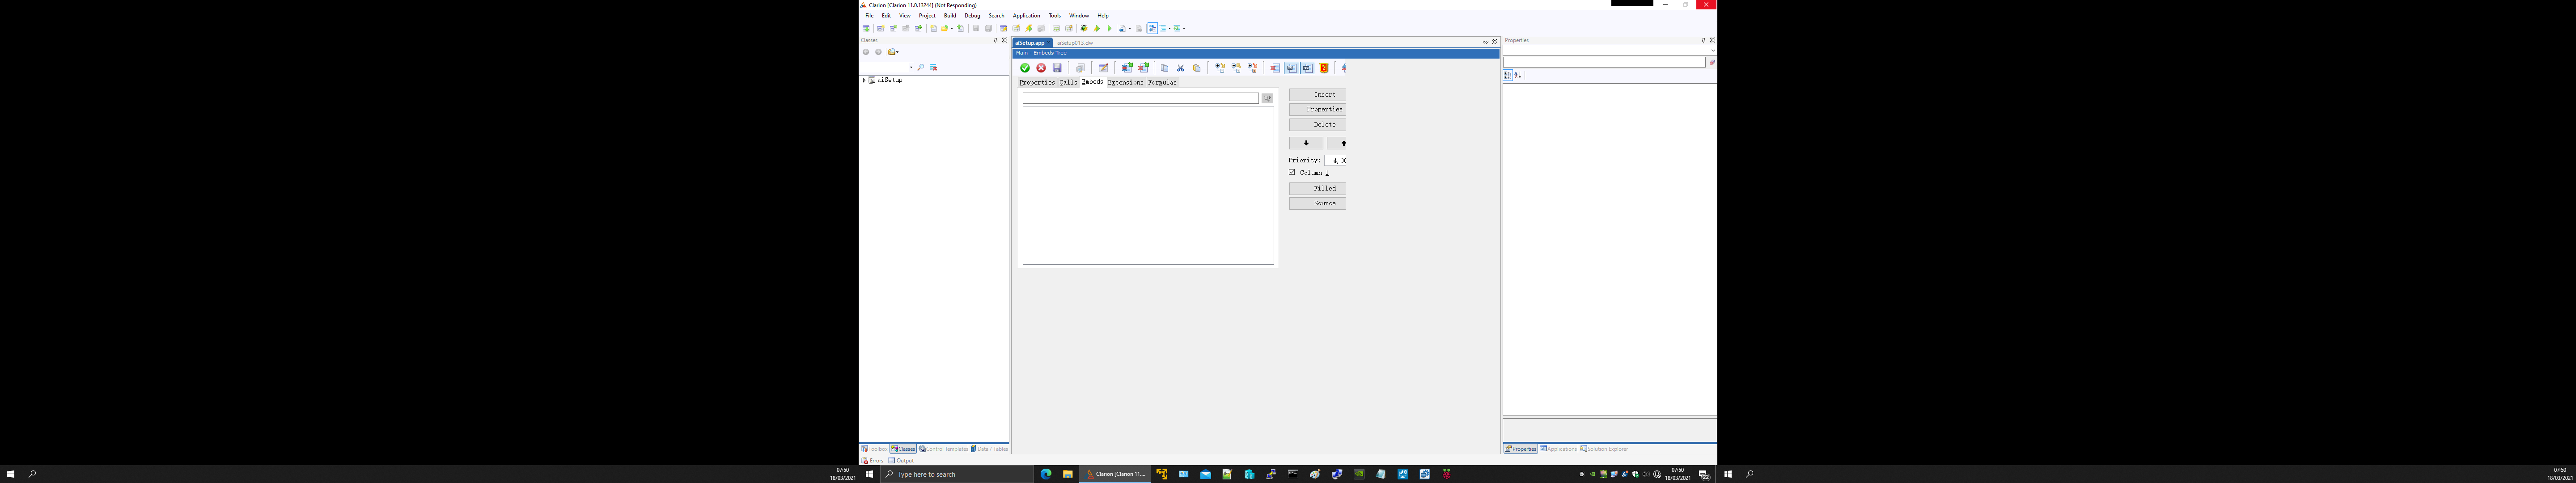Open dropdown arrow beside back-navigation toolbar icon

coord(1130,28)
